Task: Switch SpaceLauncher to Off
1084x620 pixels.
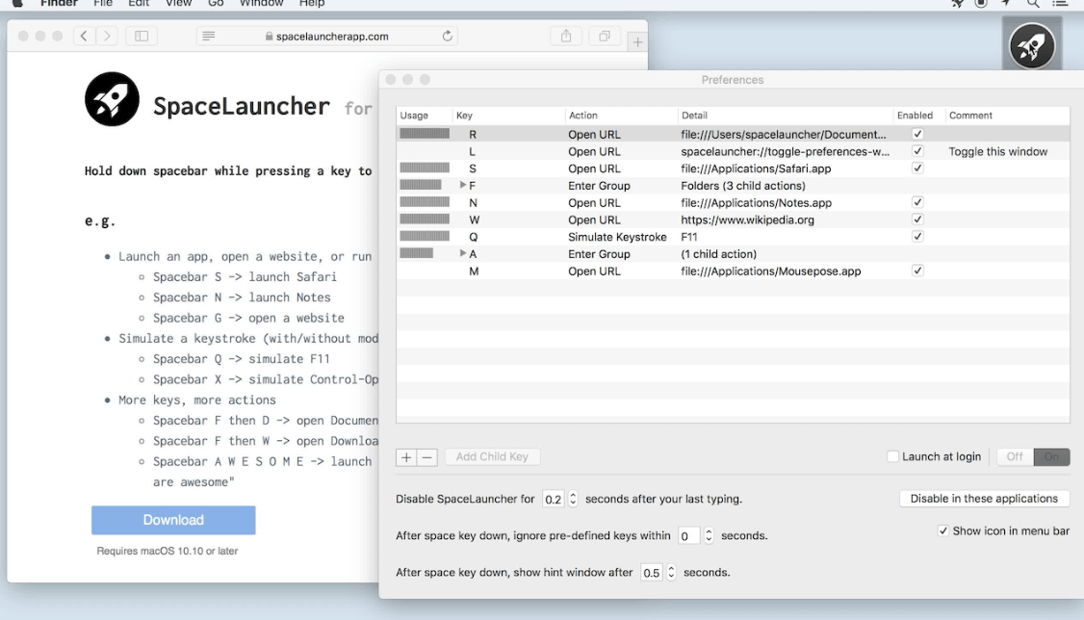Action: (x=1015, y=457)
